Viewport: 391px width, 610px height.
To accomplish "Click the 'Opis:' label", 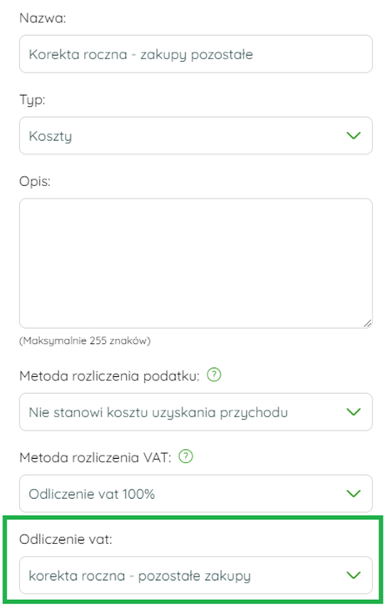I will click(35, 182).
